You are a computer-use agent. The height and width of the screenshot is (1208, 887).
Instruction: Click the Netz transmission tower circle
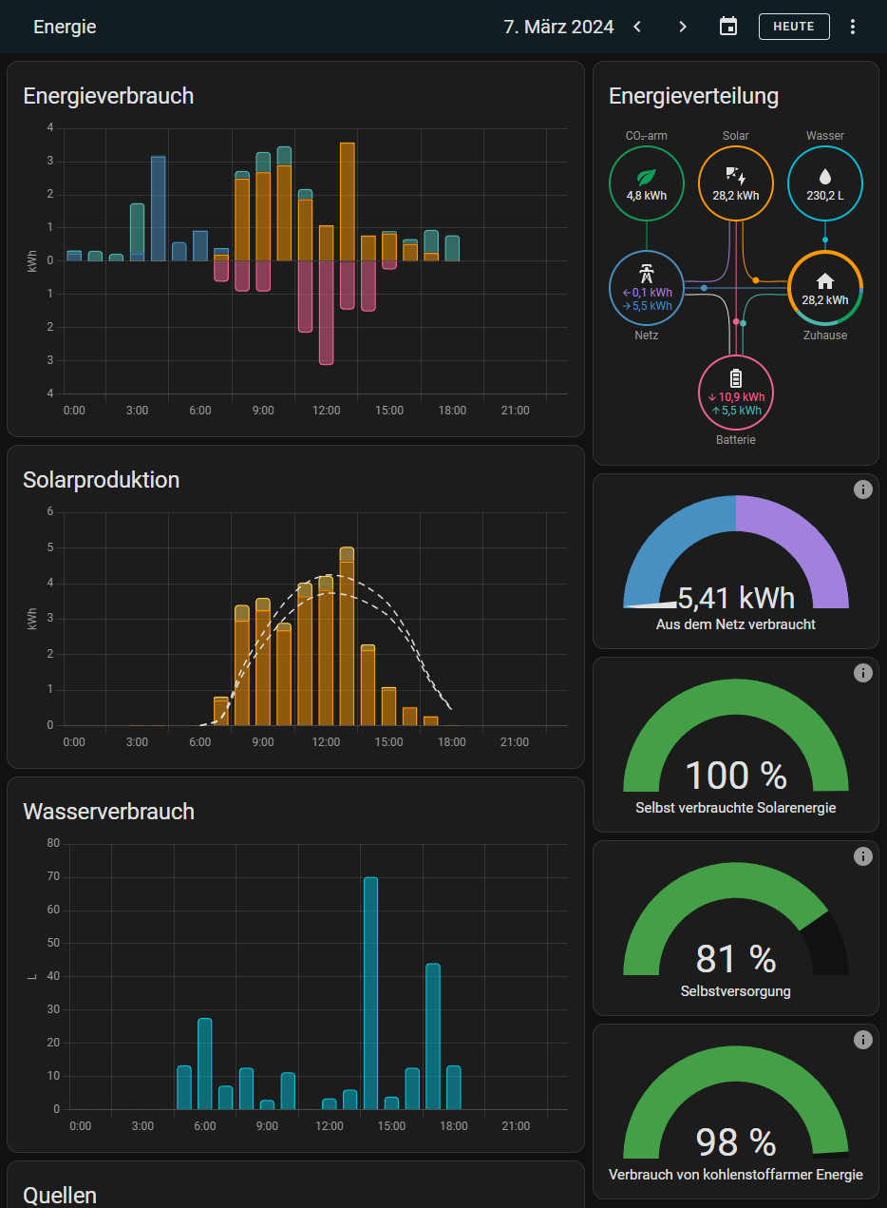pos(646,288)
